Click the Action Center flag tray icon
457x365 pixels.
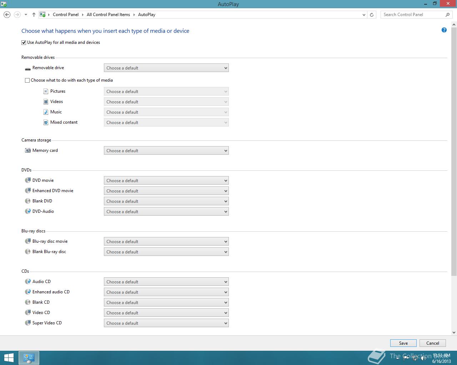(x=406, y=358)
